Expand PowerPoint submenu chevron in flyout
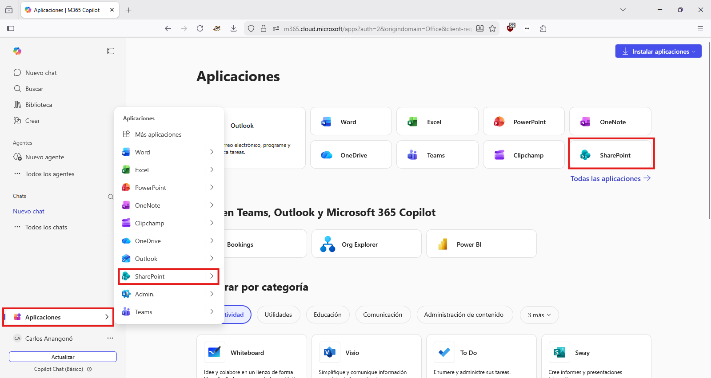This screenshot has height=378, width=711. tap(212, 187)
